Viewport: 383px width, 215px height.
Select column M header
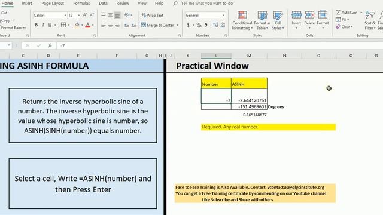(x=249, y=56)
